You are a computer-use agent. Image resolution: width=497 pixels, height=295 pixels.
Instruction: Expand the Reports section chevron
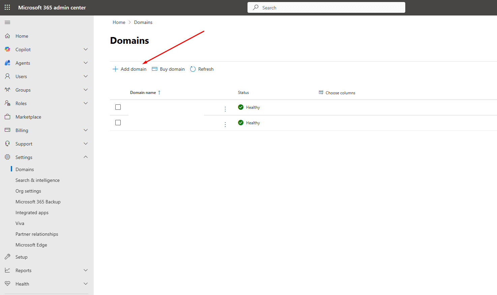point(86,270)
